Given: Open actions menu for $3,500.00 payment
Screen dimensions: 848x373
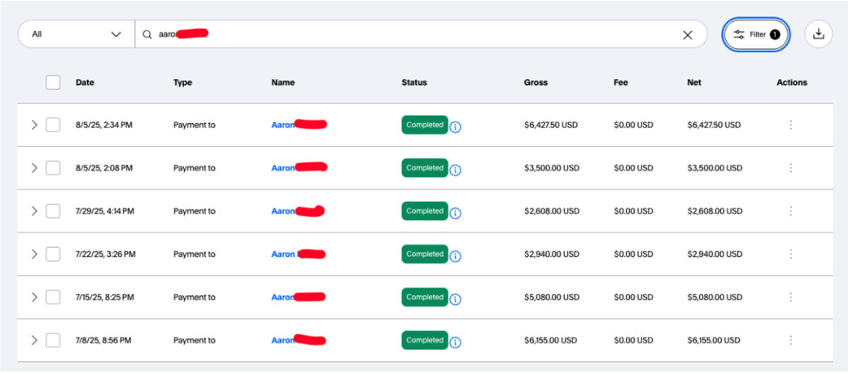Looking at the screenshot, I should 791,168.
